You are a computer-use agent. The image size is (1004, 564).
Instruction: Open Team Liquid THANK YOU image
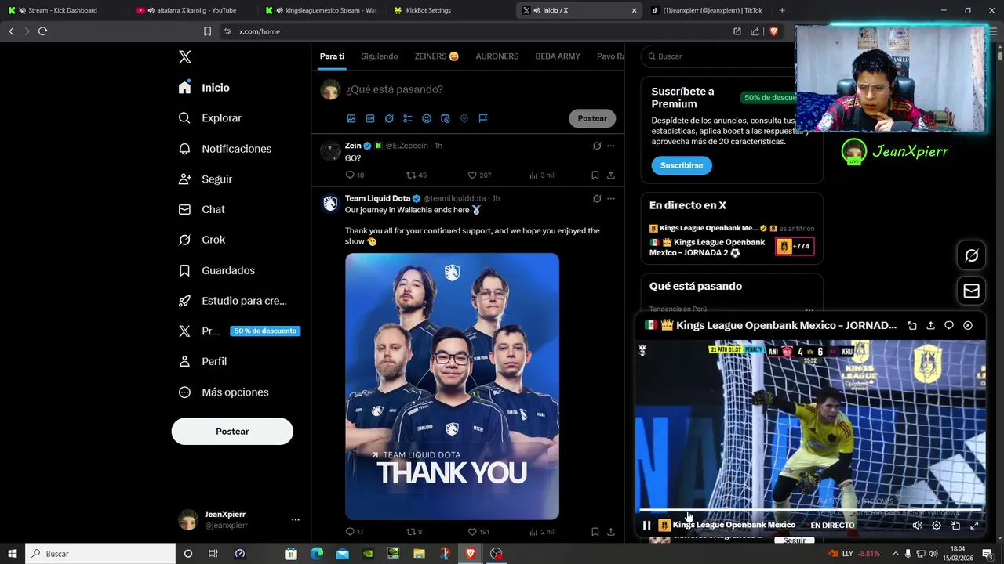452,386
